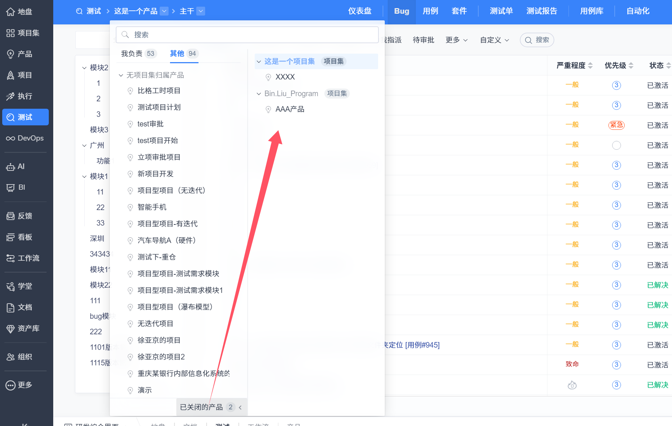
Task: Select product 徐亚京的项目2
Action: coord(161,357)
